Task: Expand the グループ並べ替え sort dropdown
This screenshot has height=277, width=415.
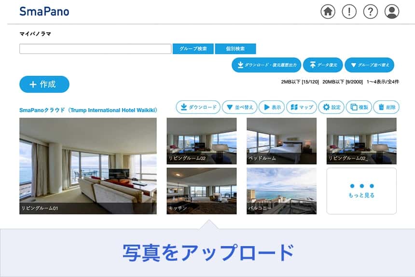Action: [370, 65]
